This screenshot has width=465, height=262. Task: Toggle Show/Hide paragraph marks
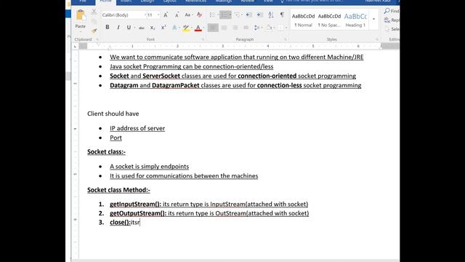coord(282,15)
